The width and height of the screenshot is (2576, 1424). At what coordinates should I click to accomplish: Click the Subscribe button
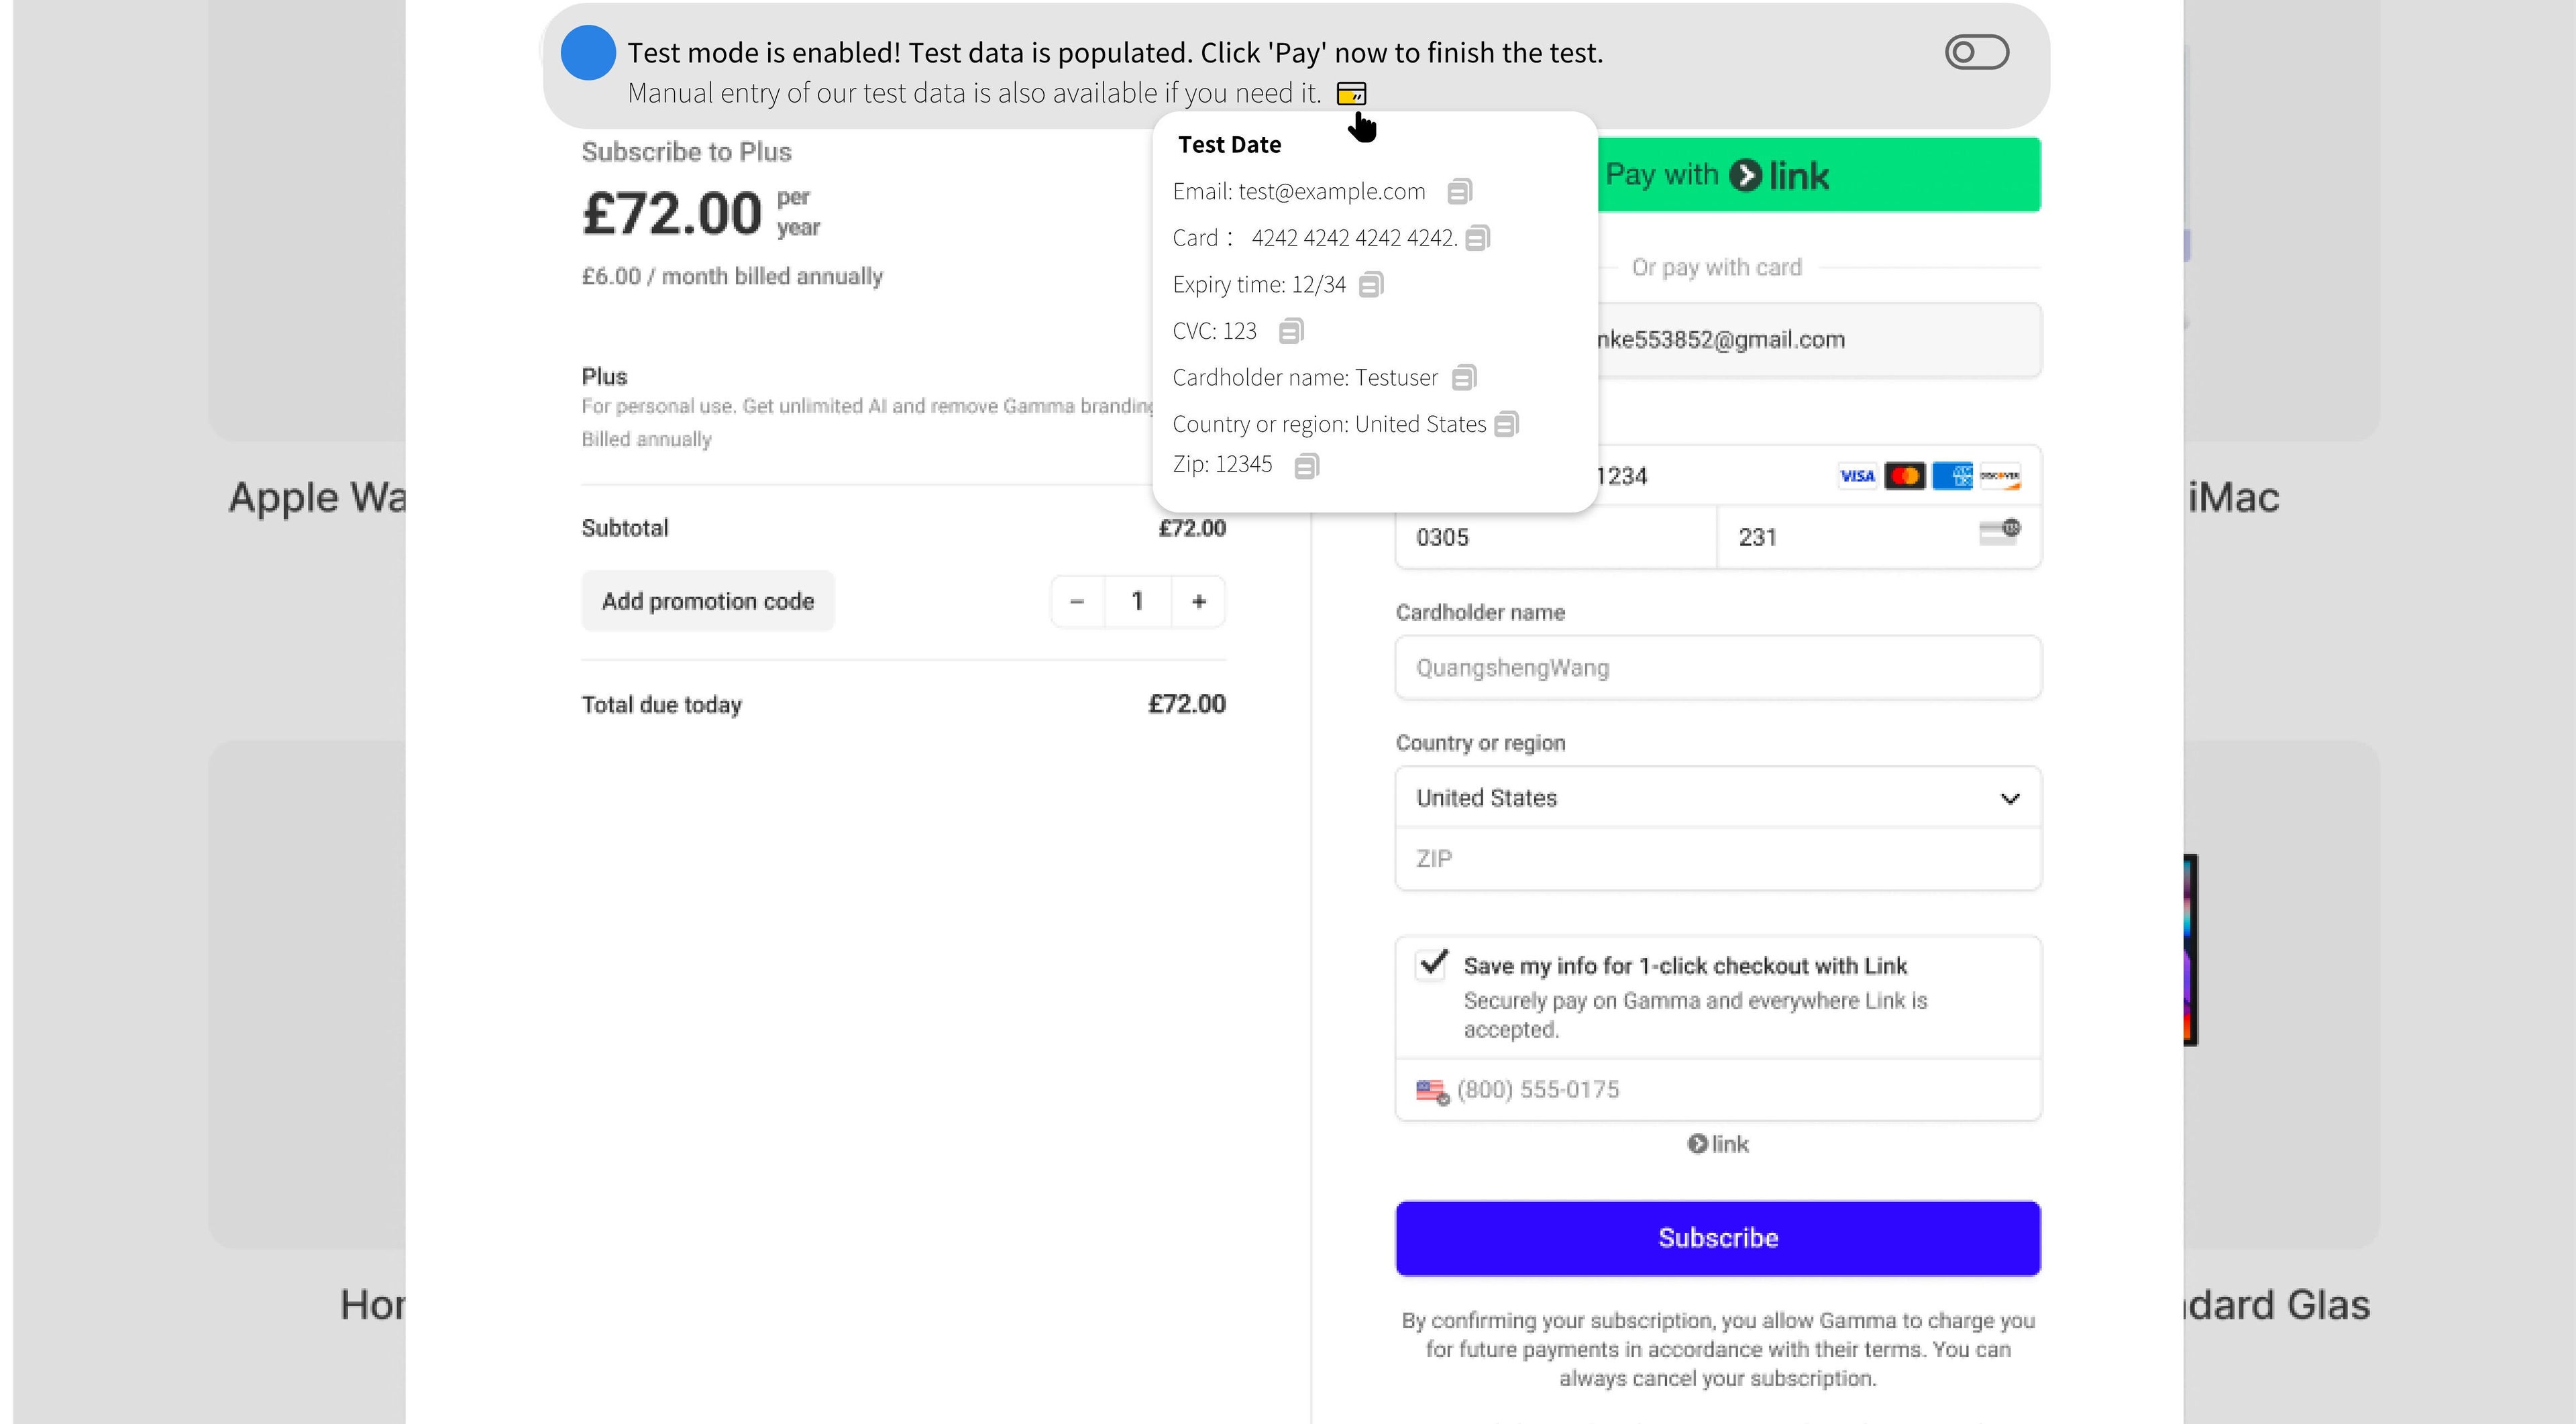[x=1717, y=1238]
